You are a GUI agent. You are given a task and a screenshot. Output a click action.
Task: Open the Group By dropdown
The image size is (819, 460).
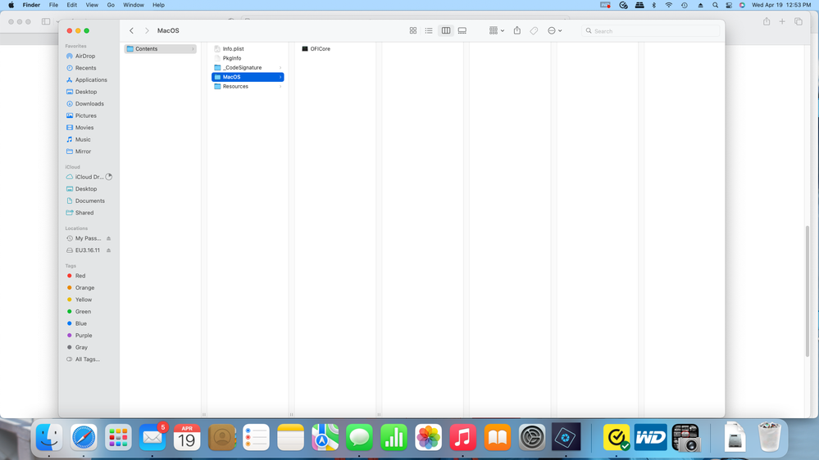pyautogui.click(x=496, y=31)
